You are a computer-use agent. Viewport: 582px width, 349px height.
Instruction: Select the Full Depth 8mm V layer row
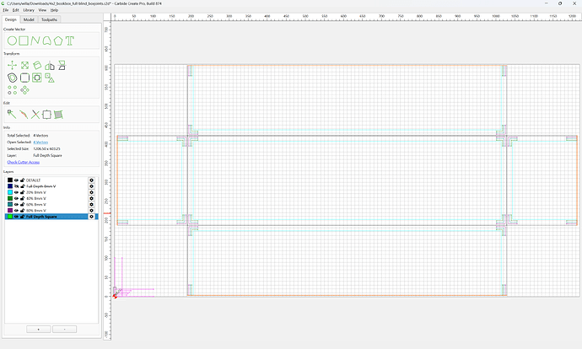[x=51, y=186]
